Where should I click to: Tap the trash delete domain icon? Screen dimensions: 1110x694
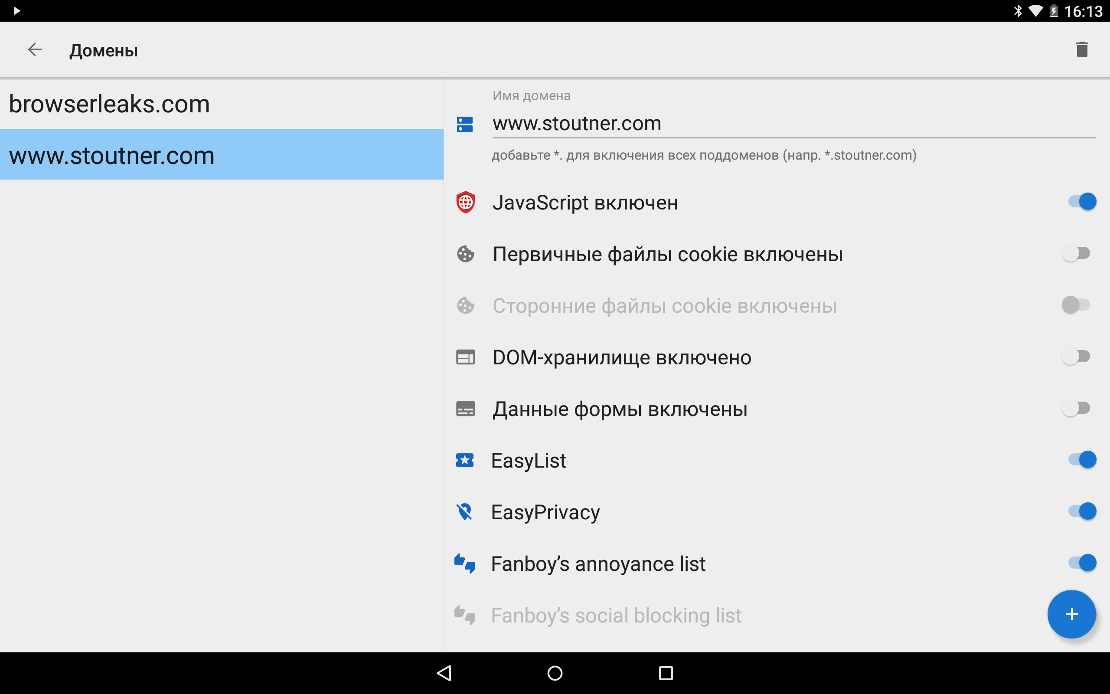[1081, 49]
